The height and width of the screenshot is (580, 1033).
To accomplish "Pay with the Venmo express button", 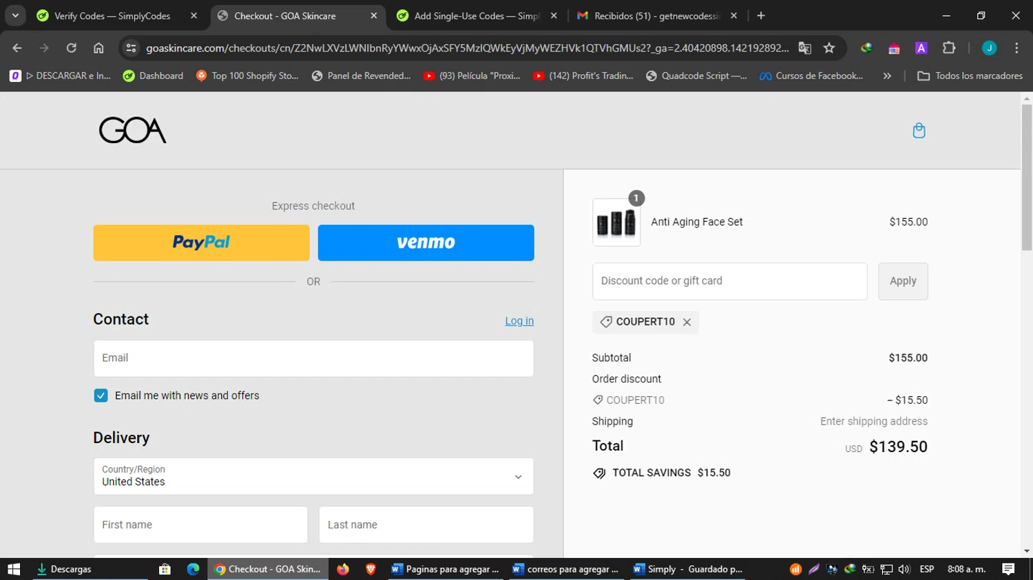I will point(426,242).
